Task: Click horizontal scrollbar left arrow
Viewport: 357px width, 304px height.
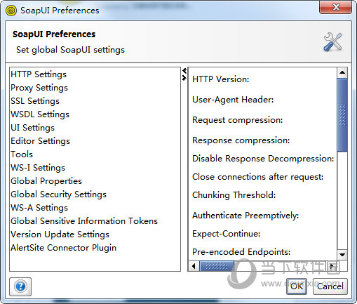Action: pos(194,266)
